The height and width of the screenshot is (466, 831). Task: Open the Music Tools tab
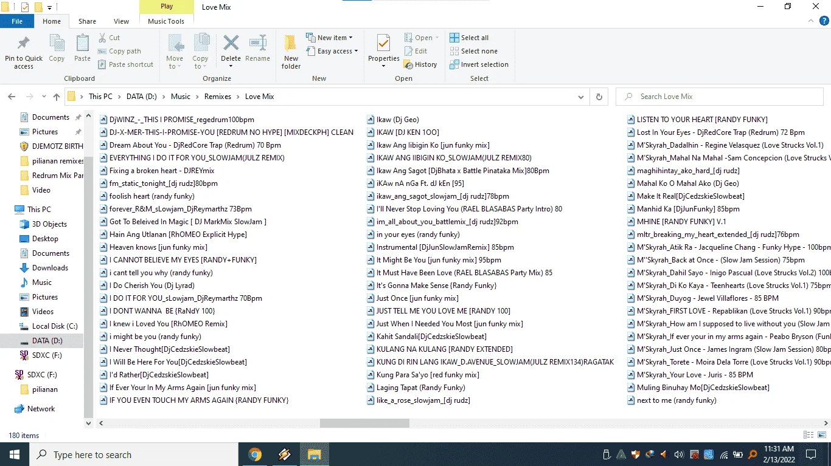(166, 21)
